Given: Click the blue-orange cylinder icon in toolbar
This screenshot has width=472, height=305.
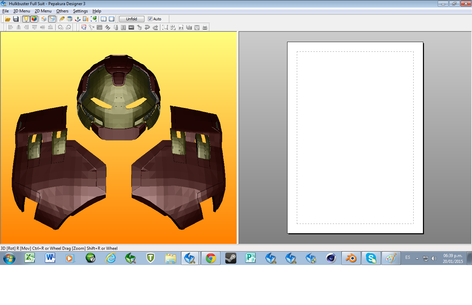Looking at the screenshot, I should click(x=70, y=19).
